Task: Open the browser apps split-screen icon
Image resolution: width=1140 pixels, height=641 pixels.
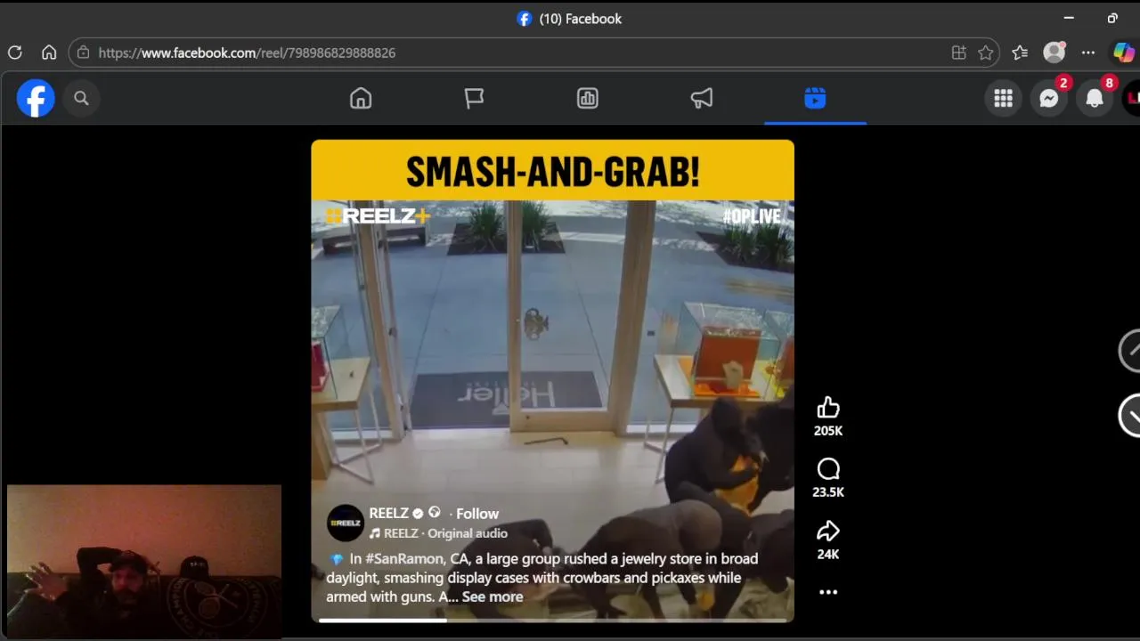Action: (x=959, y=53)
